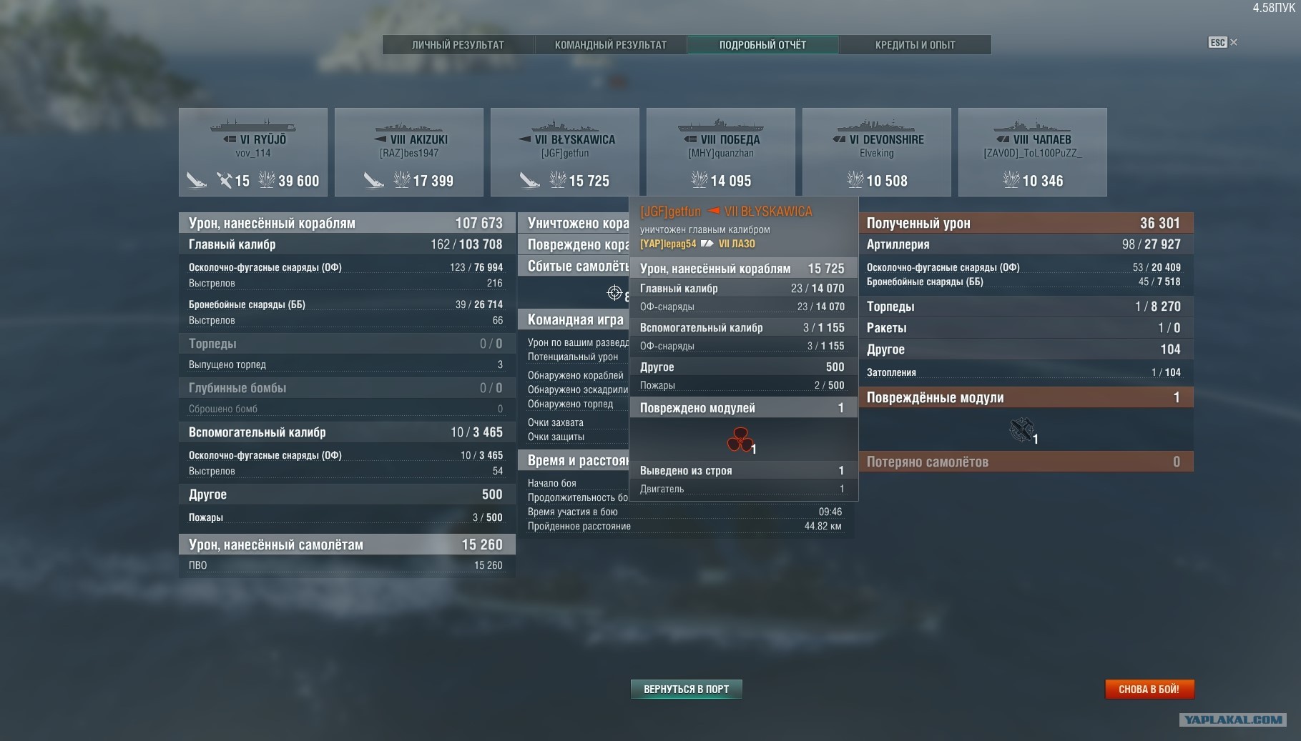Click the 'Двигатель' row in the tooltip
This screenshot has height=741, width=1301.
click(x=743, y=489)
